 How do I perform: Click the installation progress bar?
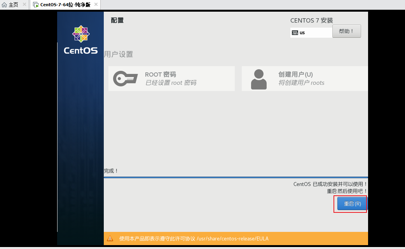pos(236,177)
